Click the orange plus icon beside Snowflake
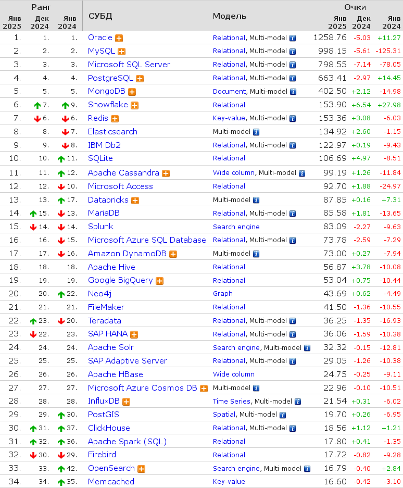This screenshot has height=488, width=403. click(134, 106)
